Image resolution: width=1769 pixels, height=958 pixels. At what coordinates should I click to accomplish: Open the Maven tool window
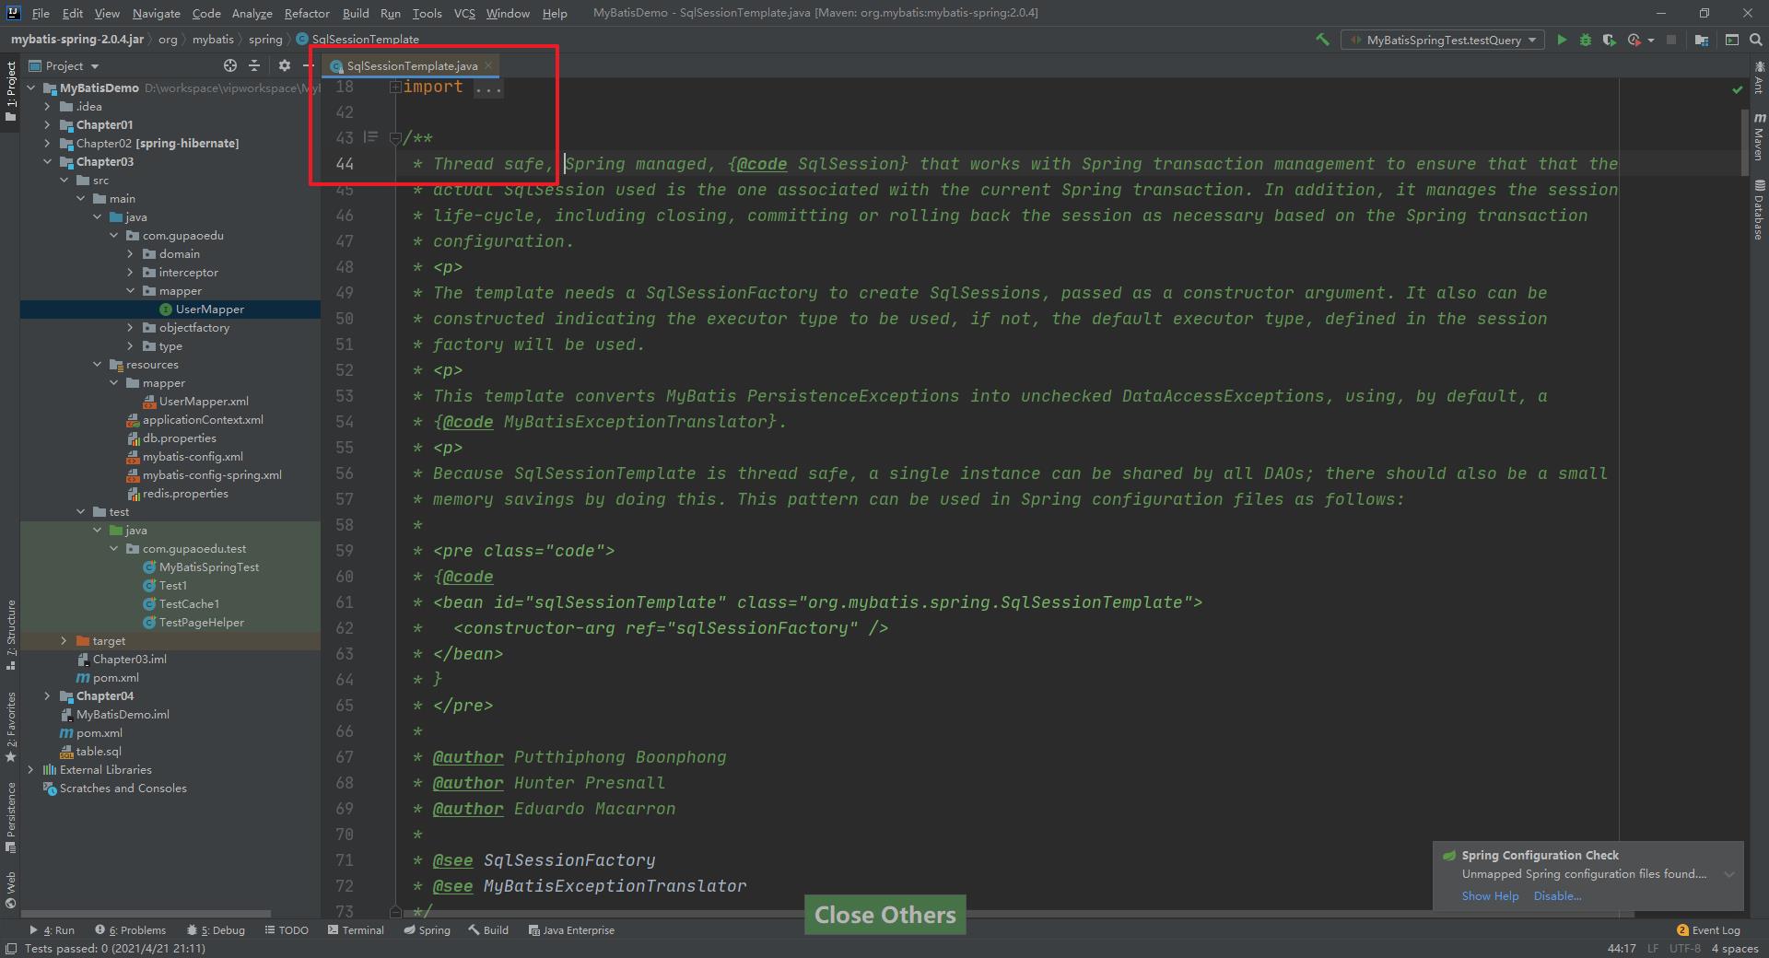[x=1759, y=137]
